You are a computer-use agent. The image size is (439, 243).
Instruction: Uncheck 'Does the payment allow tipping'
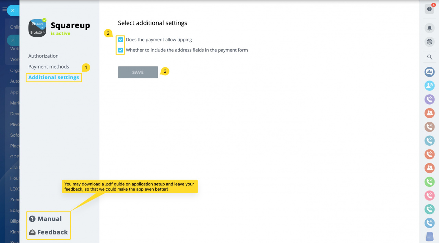point(120,39)
